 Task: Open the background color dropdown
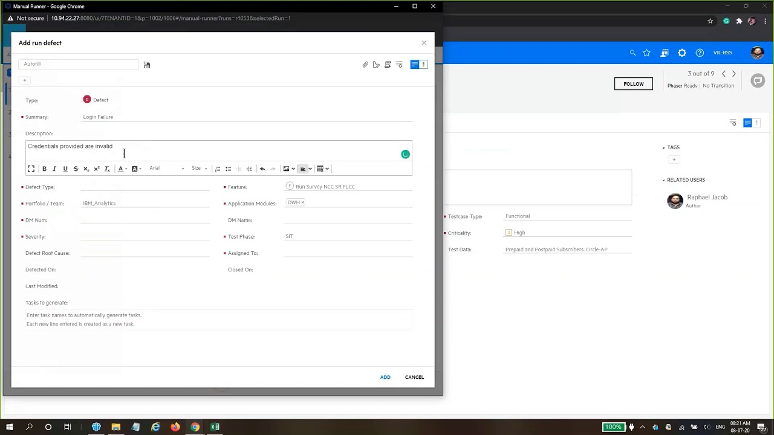(x=137, y=169)
